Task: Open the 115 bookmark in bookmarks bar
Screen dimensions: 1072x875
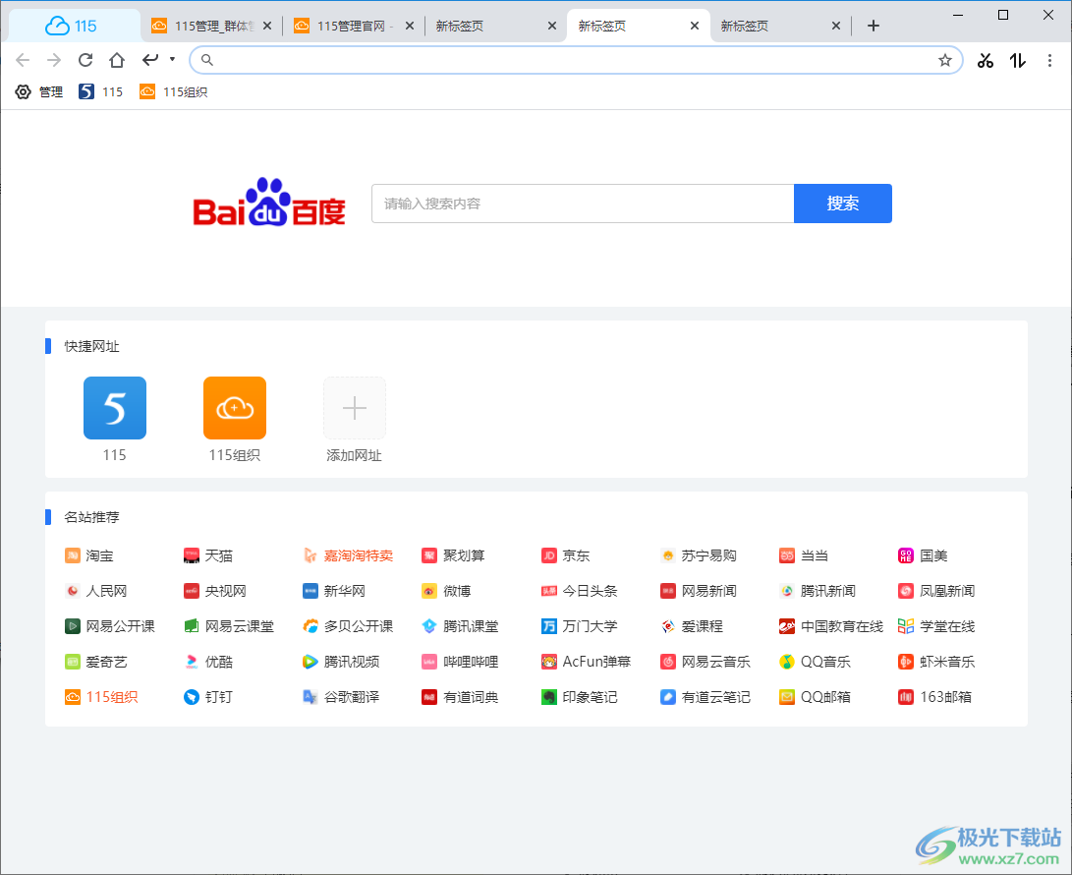Action: (x=100, y=91)
